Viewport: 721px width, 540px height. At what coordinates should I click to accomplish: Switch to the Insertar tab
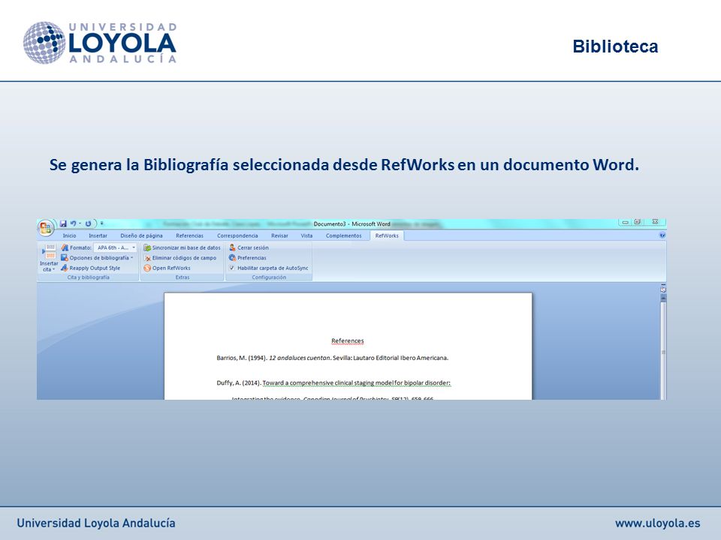click(x=98, y=235)
